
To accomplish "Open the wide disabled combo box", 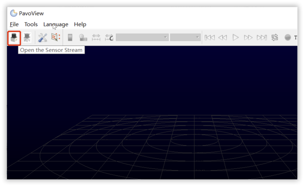I will click(142, 37).
